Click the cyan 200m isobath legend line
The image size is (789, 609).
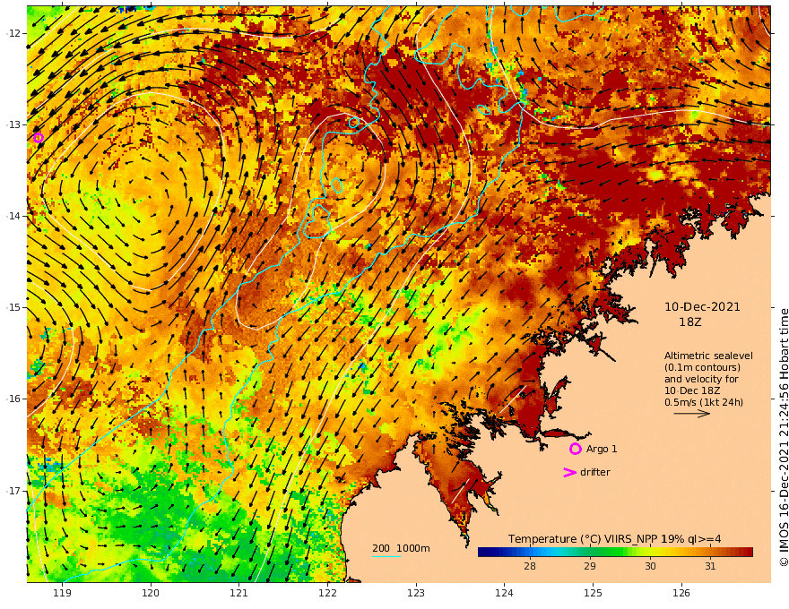click(386, 556)
